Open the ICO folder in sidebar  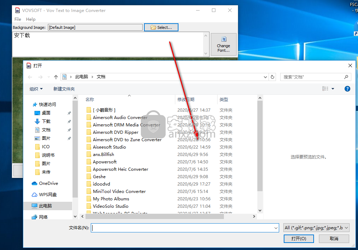coord(45,146)
